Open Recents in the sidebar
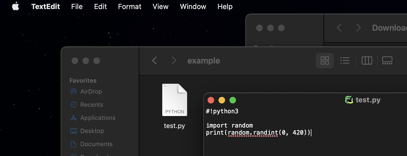The image size is (407, 156). (92, 105)
